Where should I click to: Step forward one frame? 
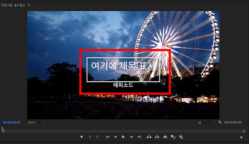click(x=132, y=137)
